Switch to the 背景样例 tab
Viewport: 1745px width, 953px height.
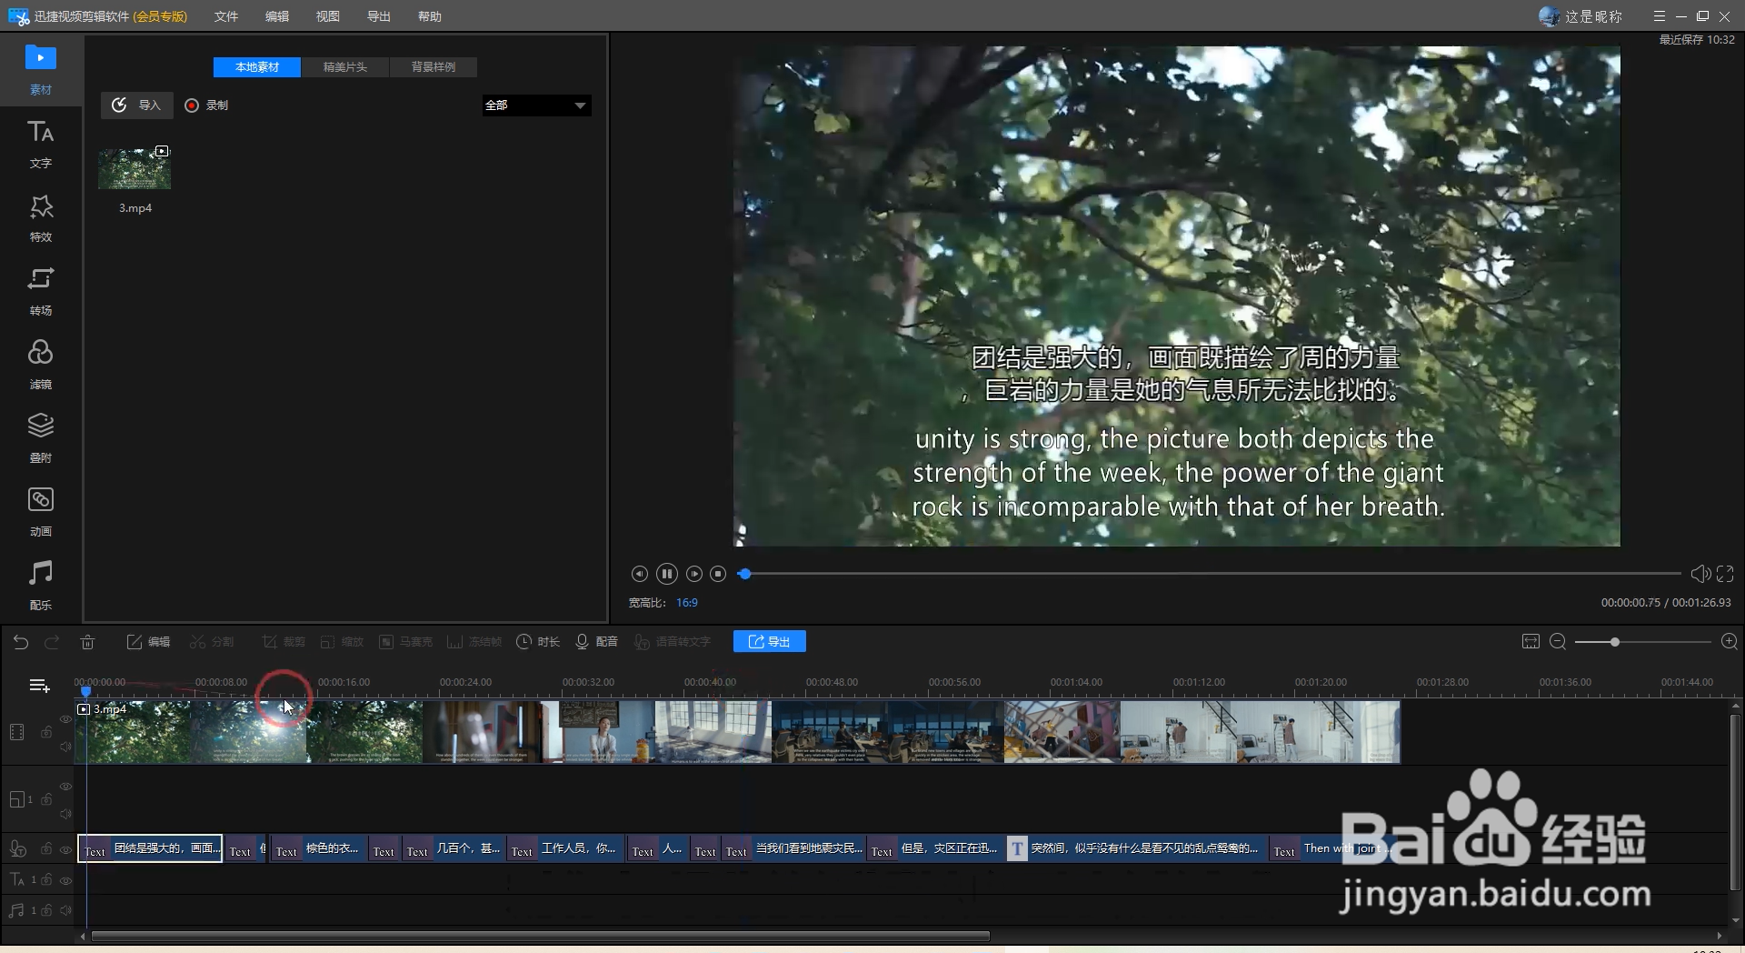tap(434, 67)
